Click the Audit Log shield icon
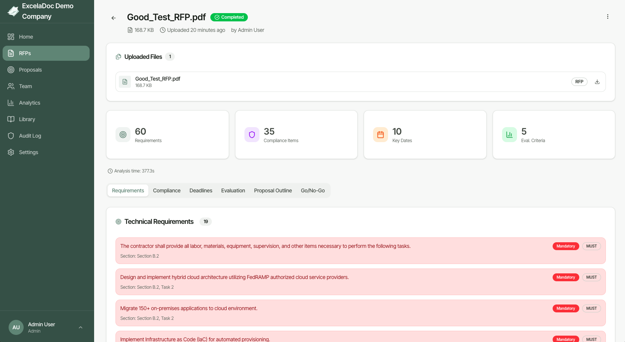Screen dimensions: 625x342 tap(11, 136)
